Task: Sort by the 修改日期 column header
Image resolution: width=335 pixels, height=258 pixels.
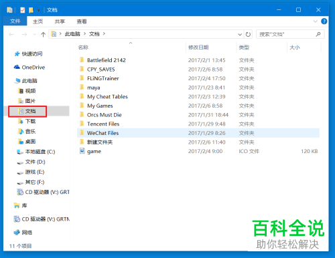Action: tap(198, 47)
